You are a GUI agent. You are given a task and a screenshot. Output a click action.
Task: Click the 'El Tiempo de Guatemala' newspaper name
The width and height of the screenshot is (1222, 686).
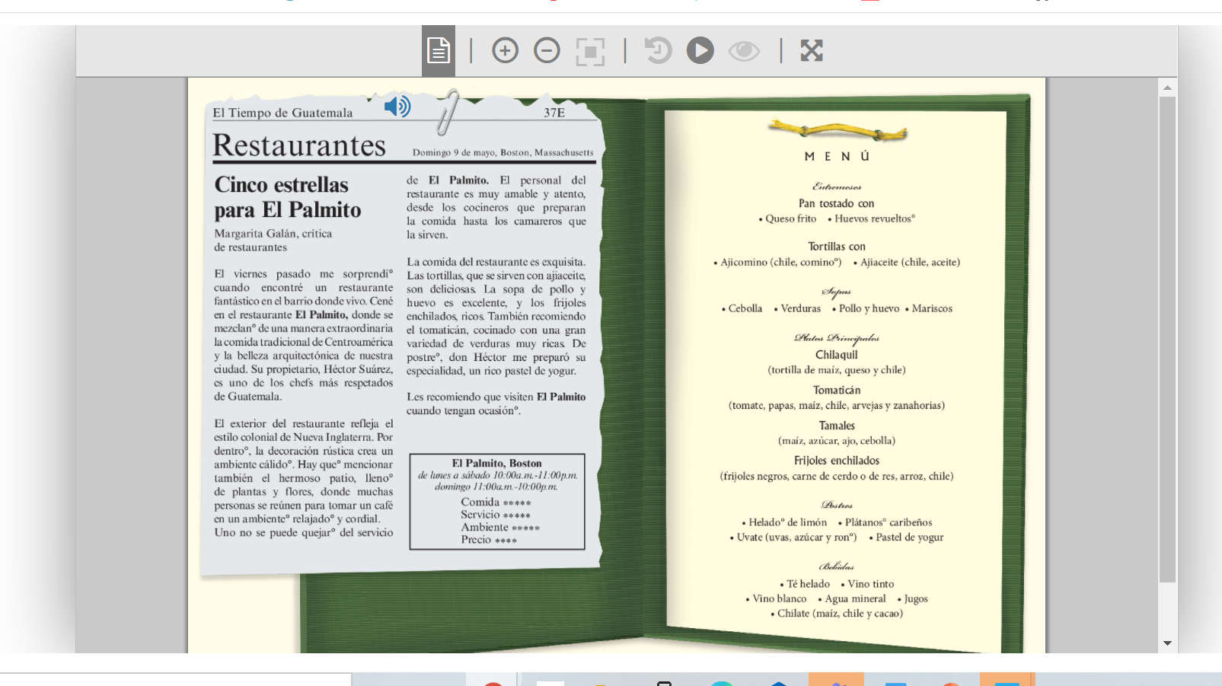(282, 113)
